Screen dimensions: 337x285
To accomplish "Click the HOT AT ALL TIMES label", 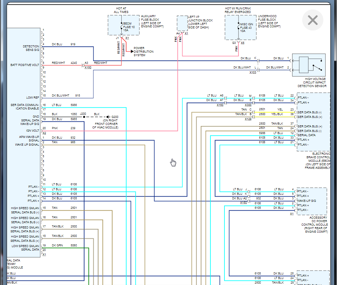I will coord(121,10).
